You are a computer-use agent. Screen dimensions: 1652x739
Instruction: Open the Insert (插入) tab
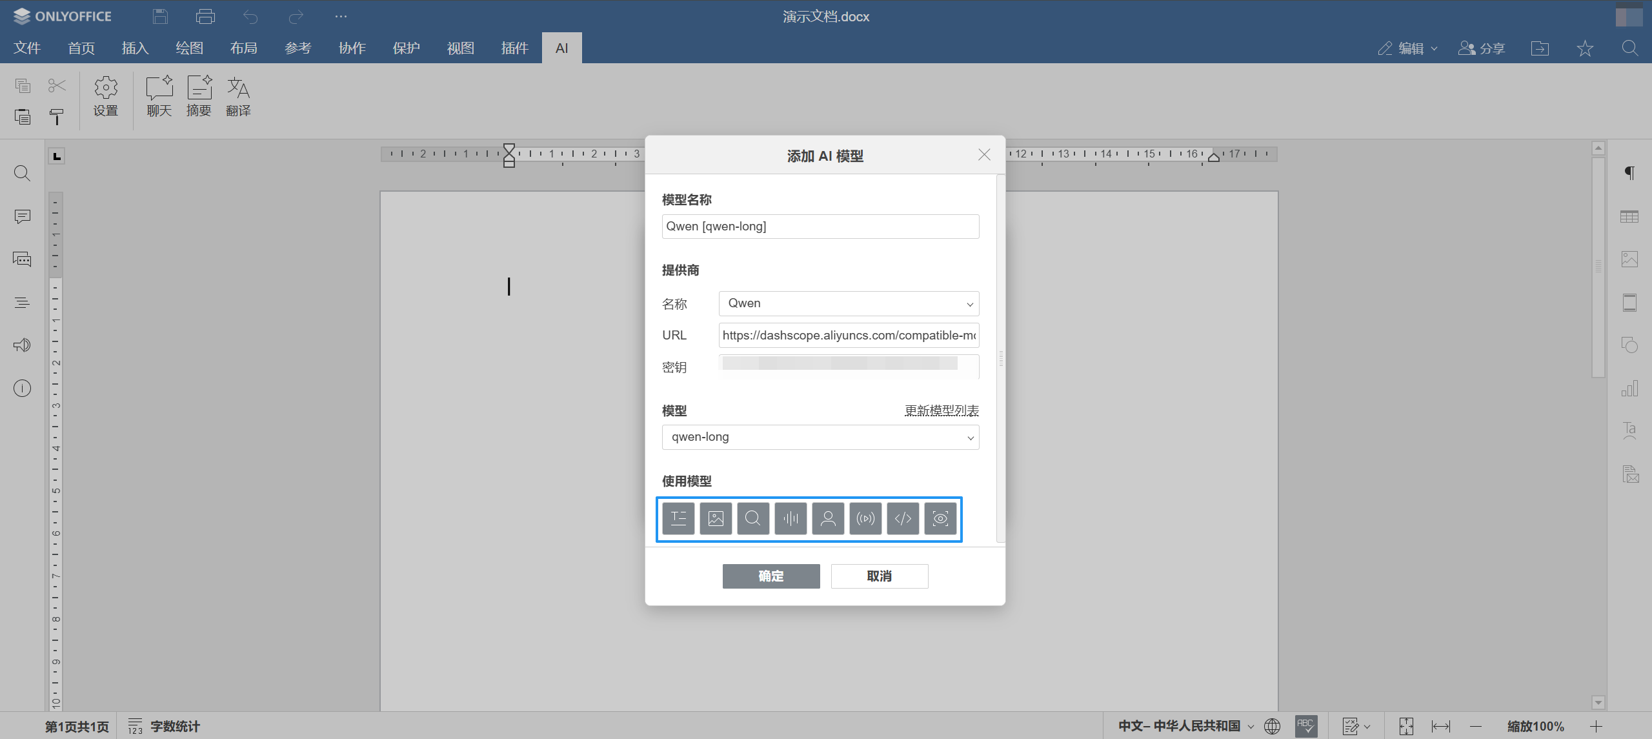tap(135, 48)
